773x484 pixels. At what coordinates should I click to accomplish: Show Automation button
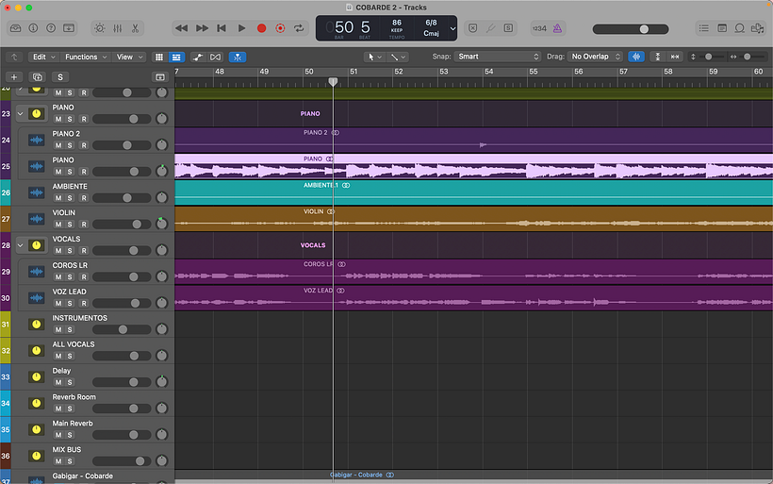pyautogui.click(x=198, y=58)
